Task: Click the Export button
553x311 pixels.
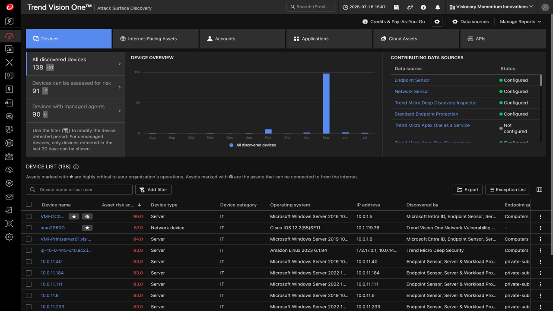Action: click(467, 190)
